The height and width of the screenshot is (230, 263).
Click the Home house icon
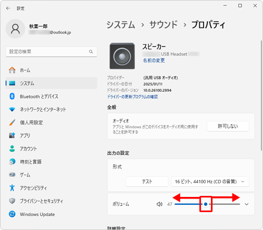[x=12, y=70]
